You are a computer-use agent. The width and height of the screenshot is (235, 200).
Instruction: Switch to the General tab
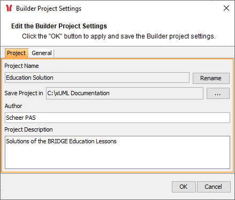coord(42,53)
